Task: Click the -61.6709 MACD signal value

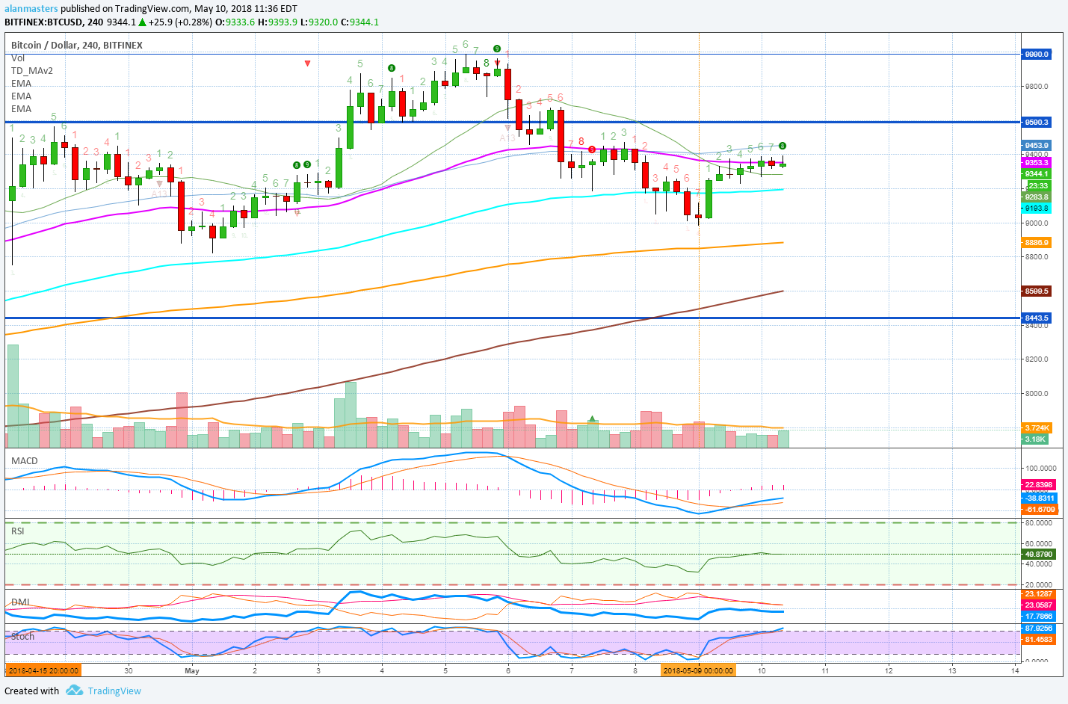Action: (x=1040, y=509)
